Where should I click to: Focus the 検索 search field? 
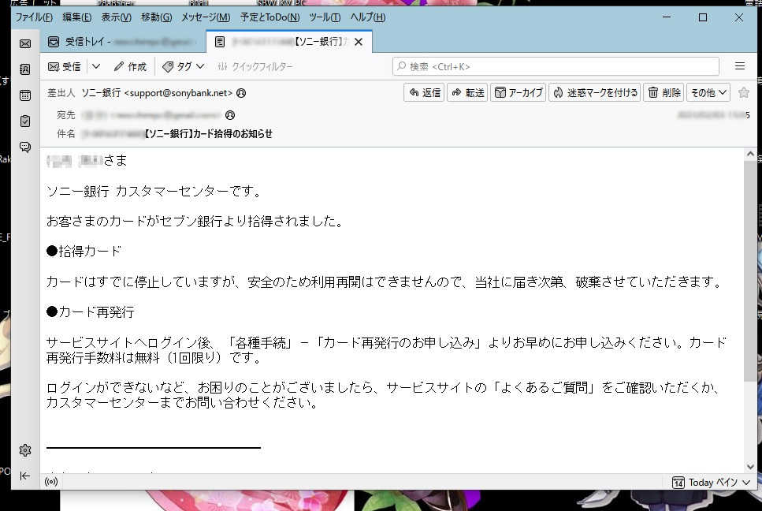tap(556, 66)
